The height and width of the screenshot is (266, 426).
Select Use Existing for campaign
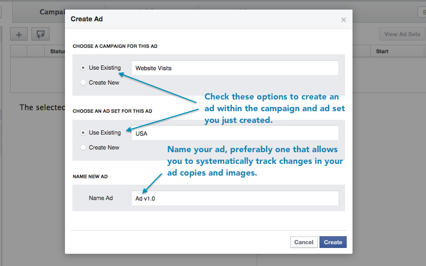tap(83, 68)
